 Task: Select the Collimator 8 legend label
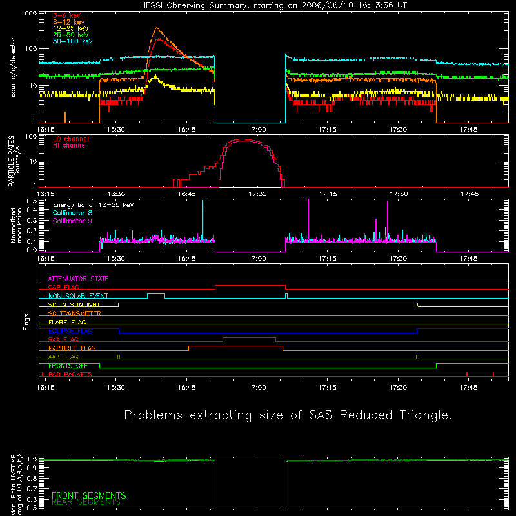(72, 213)
